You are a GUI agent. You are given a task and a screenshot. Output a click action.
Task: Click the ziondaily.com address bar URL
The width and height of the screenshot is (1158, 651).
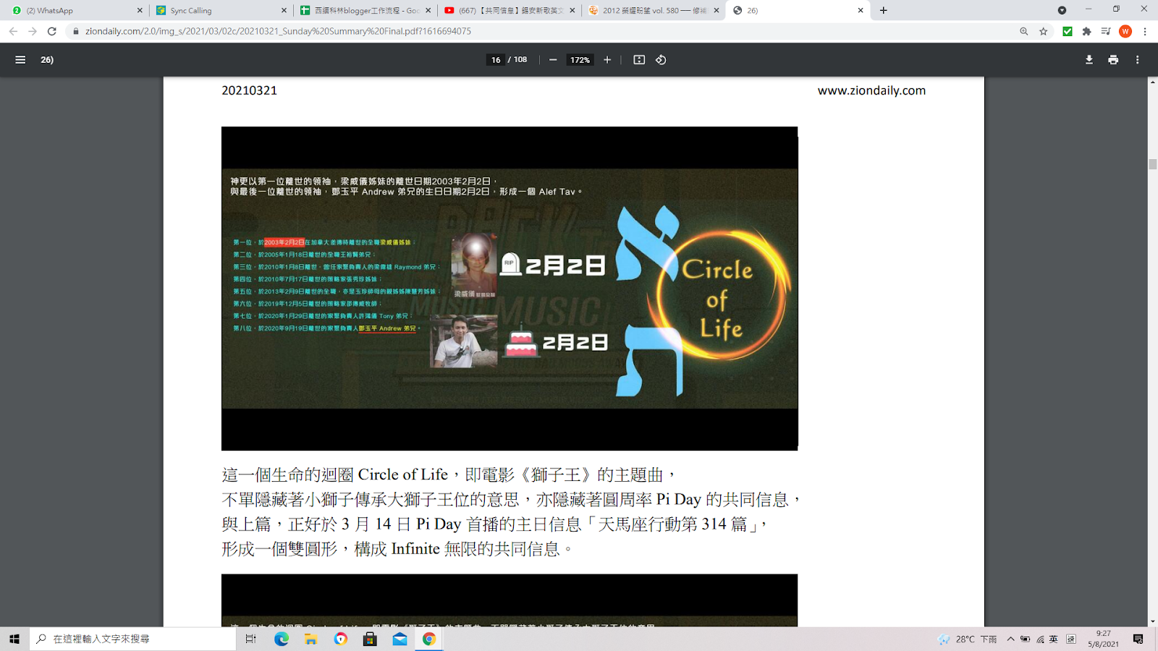coord(278,31)
